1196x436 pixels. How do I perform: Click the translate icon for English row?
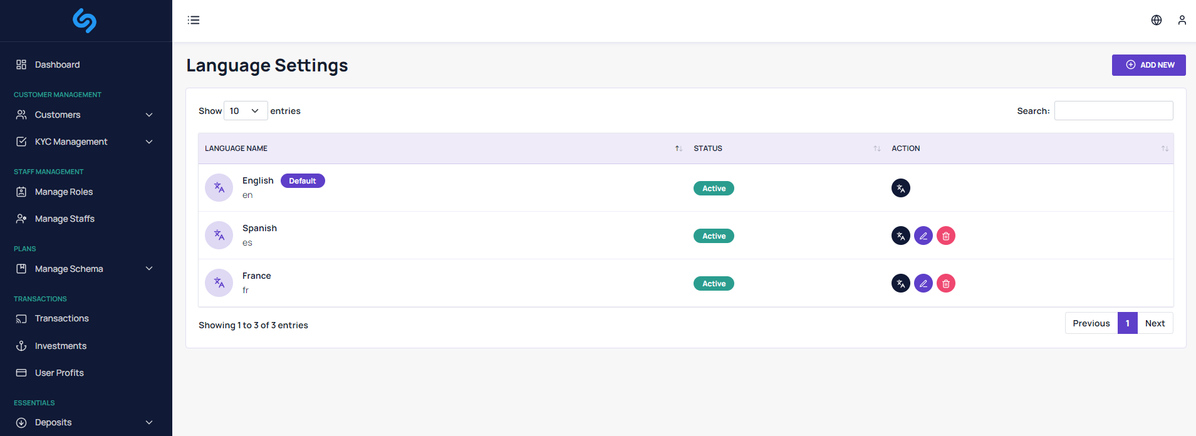(900, 188)
